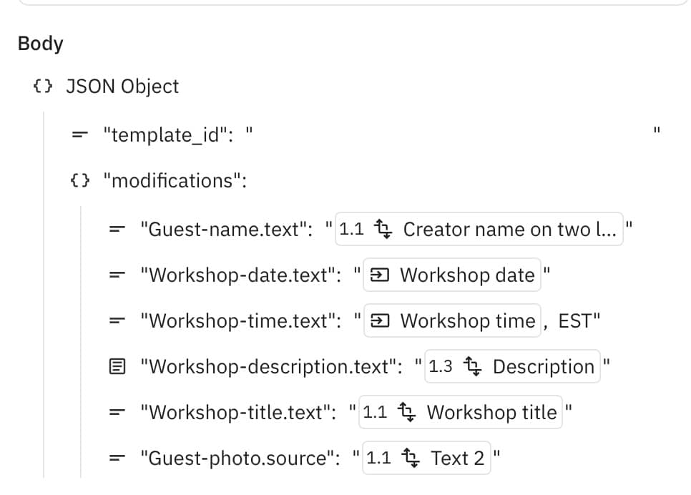Click the equals icon beside Workshop-date.text

point(116,275)
